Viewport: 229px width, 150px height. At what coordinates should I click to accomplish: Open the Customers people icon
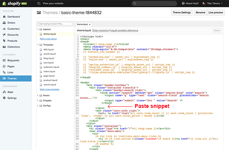(4, 29)
